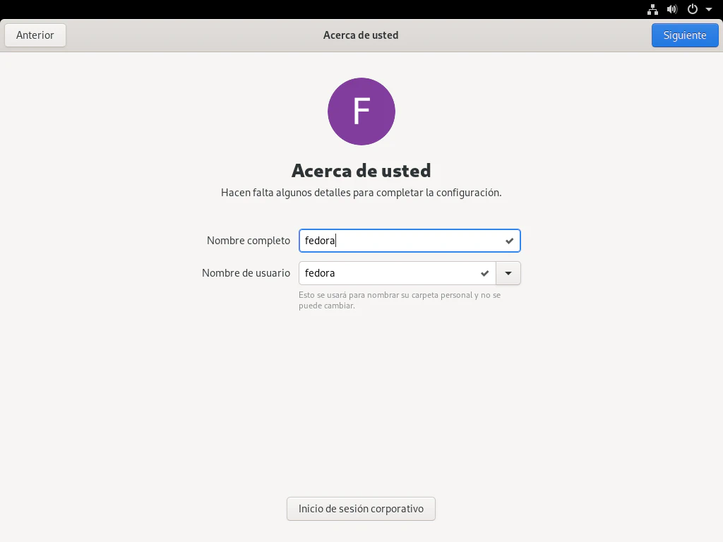Image resolution: width=723 pixels, height=542 pixels.
Task: Click the checkmark inside Nombre de usuario field
Action: pyautogui.click(x=484, y=273)
